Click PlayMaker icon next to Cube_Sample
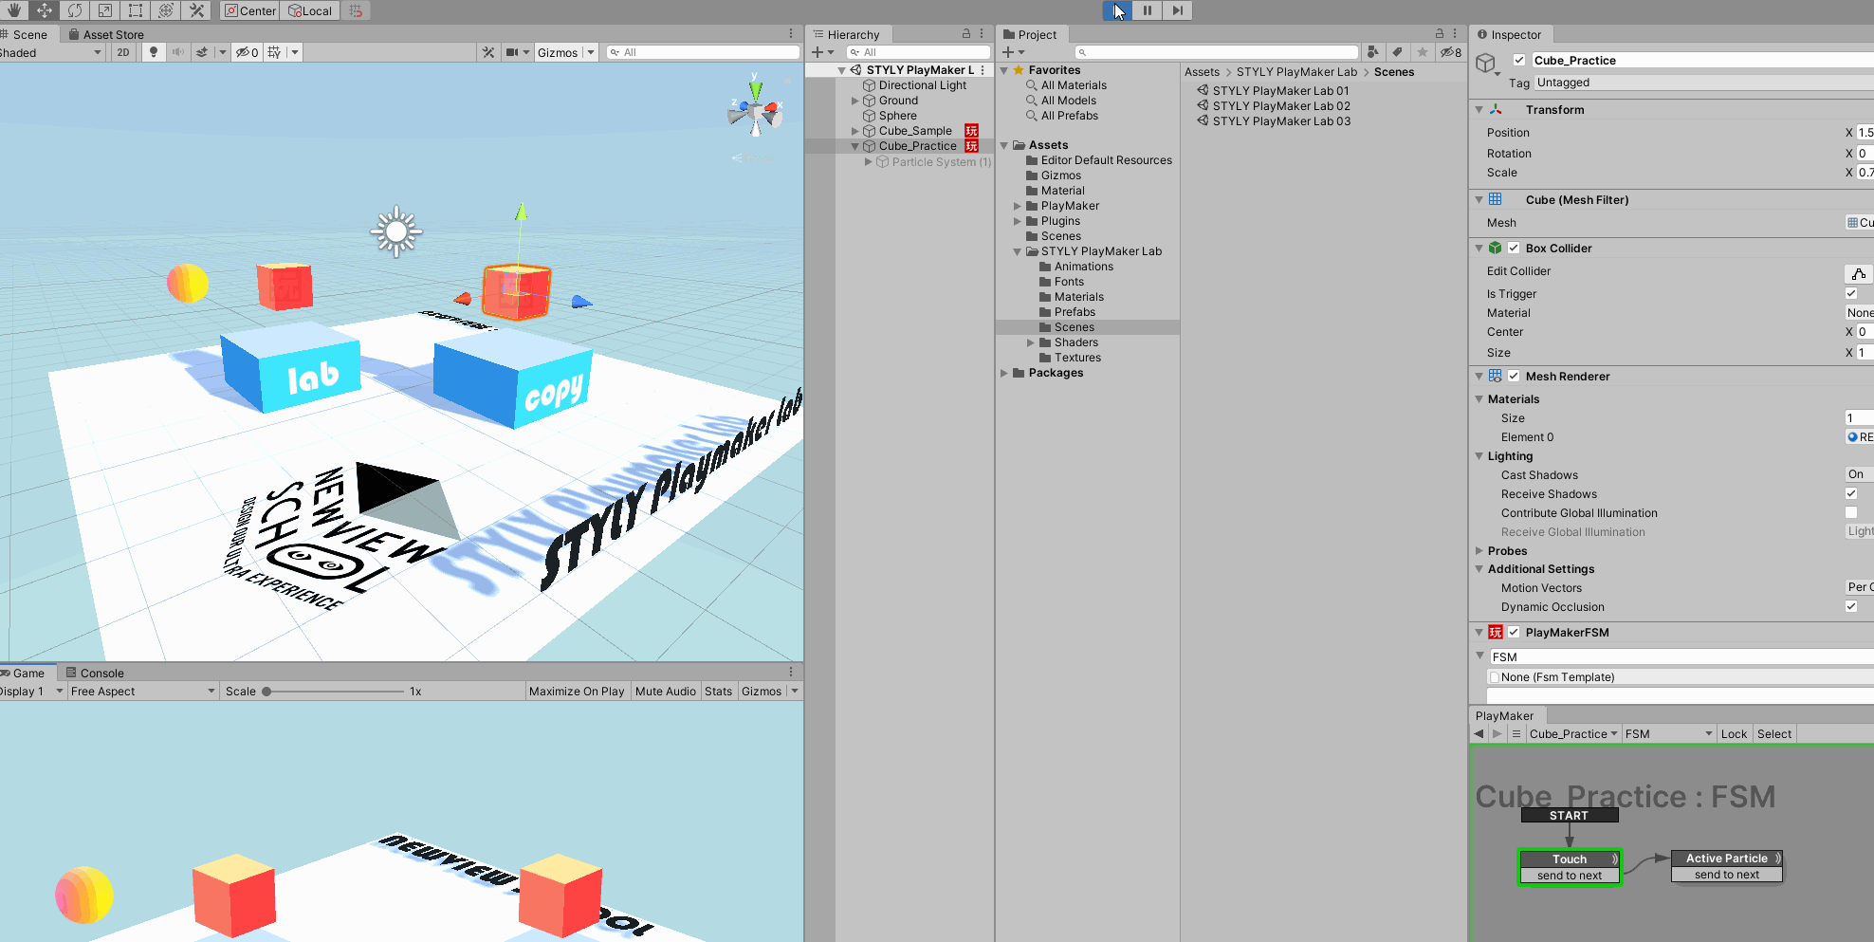Screen dimensions: 1874x942 coord(971,131)
